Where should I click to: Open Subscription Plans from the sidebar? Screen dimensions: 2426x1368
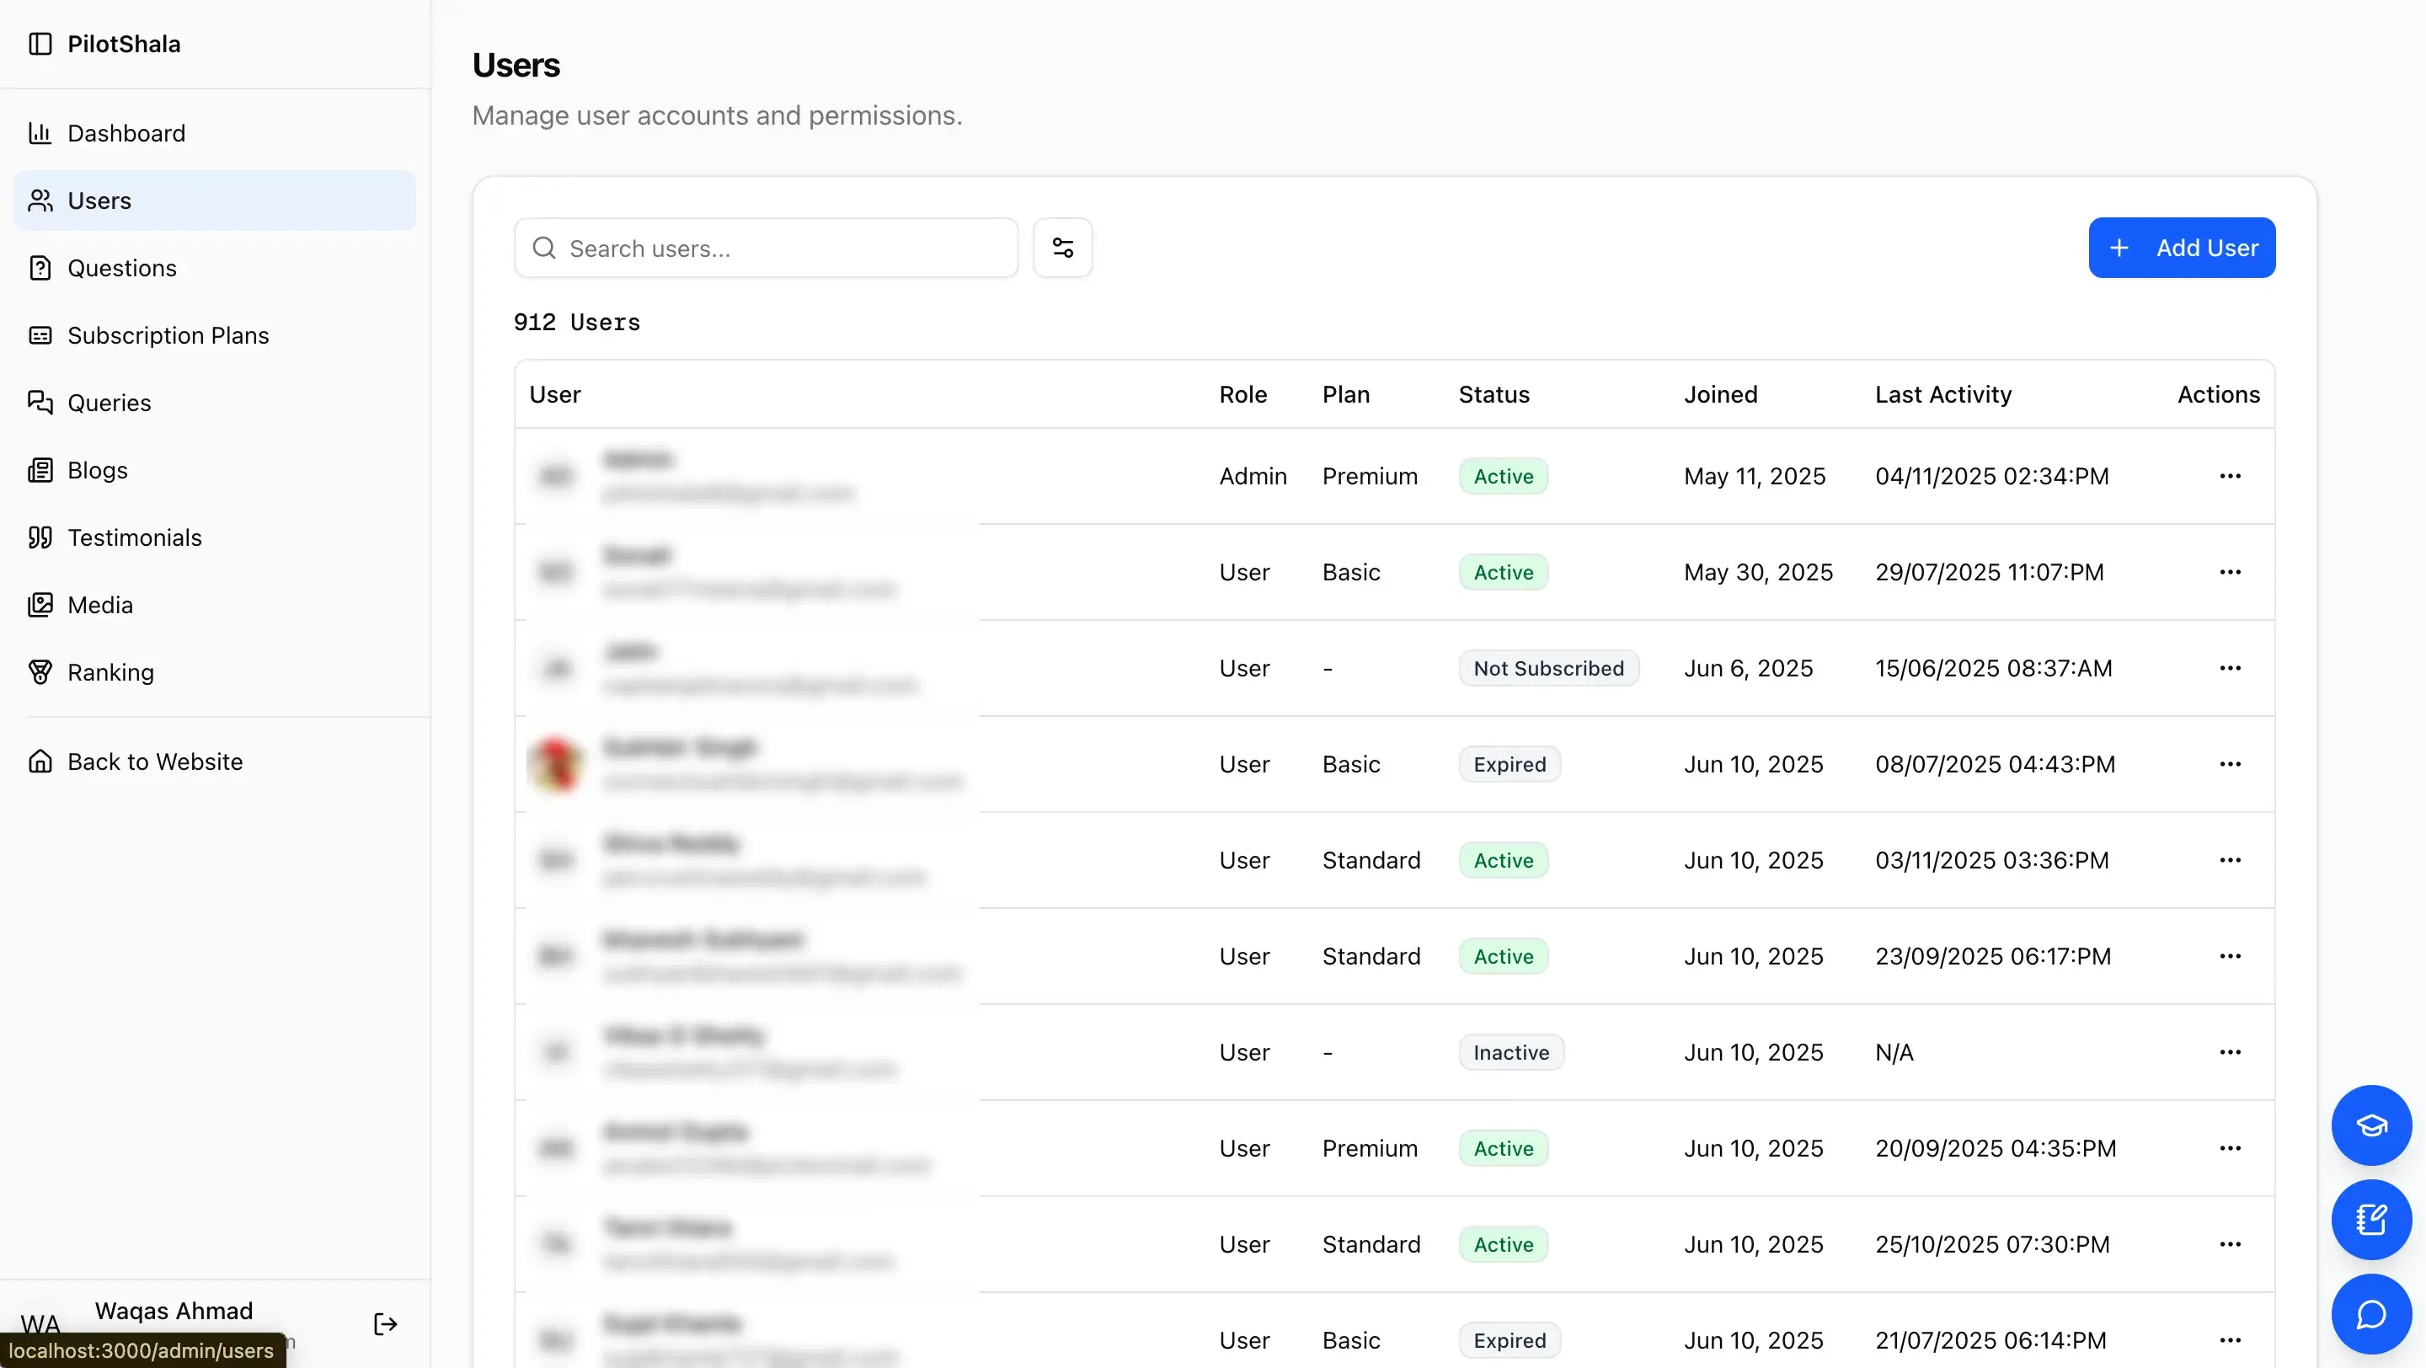[168, 335]
